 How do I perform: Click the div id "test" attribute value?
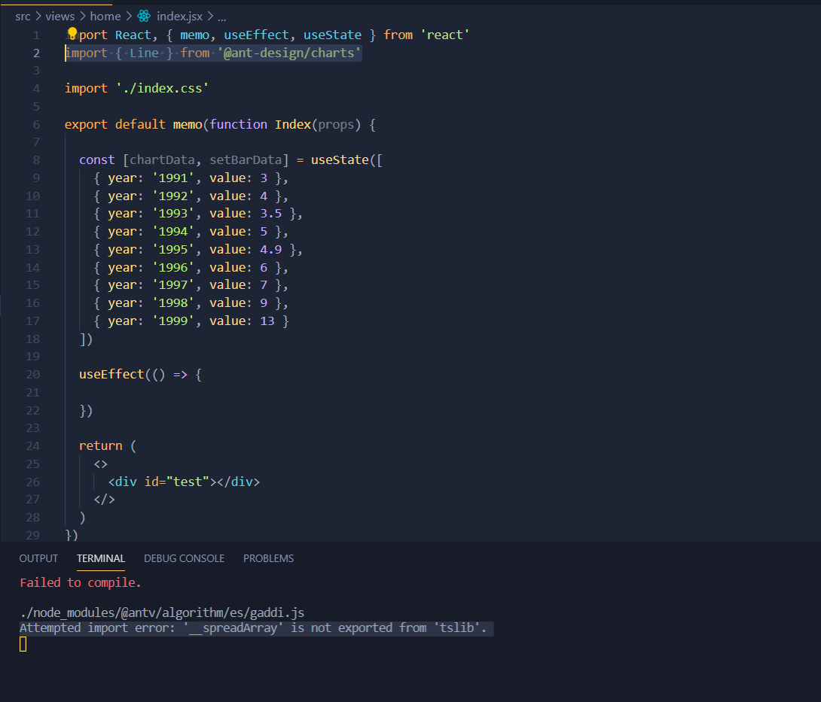188,482
